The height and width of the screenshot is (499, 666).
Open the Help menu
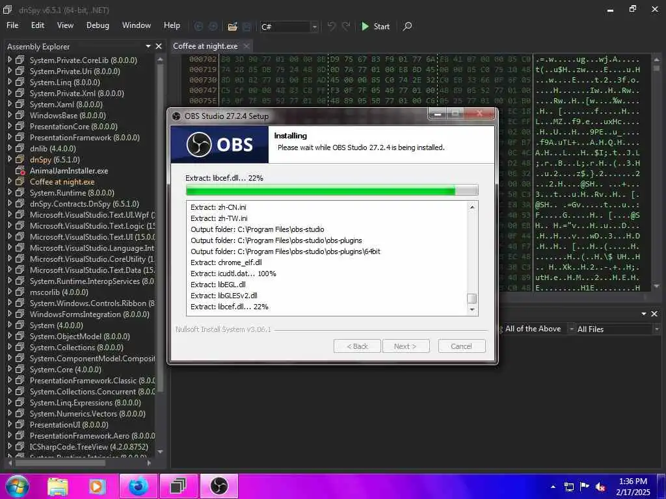(172, 25)
